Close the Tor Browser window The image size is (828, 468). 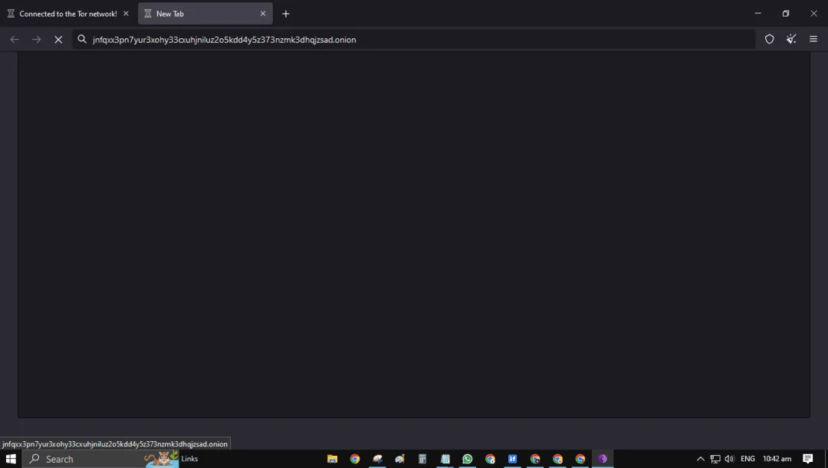(813, 13)
